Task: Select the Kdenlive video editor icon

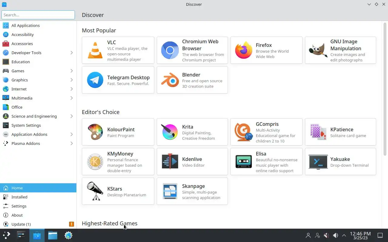Action: 170,162
